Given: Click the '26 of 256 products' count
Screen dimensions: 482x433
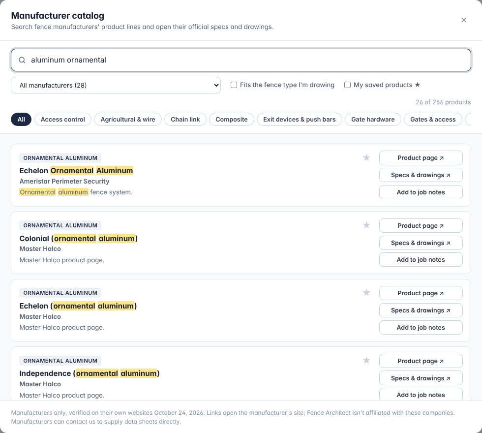Looking at the screenshot, I should [443, 102].
